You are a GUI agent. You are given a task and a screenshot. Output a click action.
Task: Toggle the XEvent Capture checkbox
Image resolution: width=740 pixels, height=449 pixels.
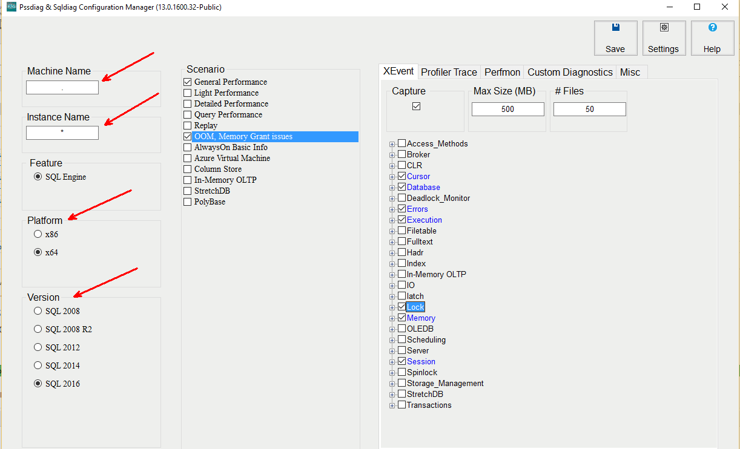click(416, 106)
